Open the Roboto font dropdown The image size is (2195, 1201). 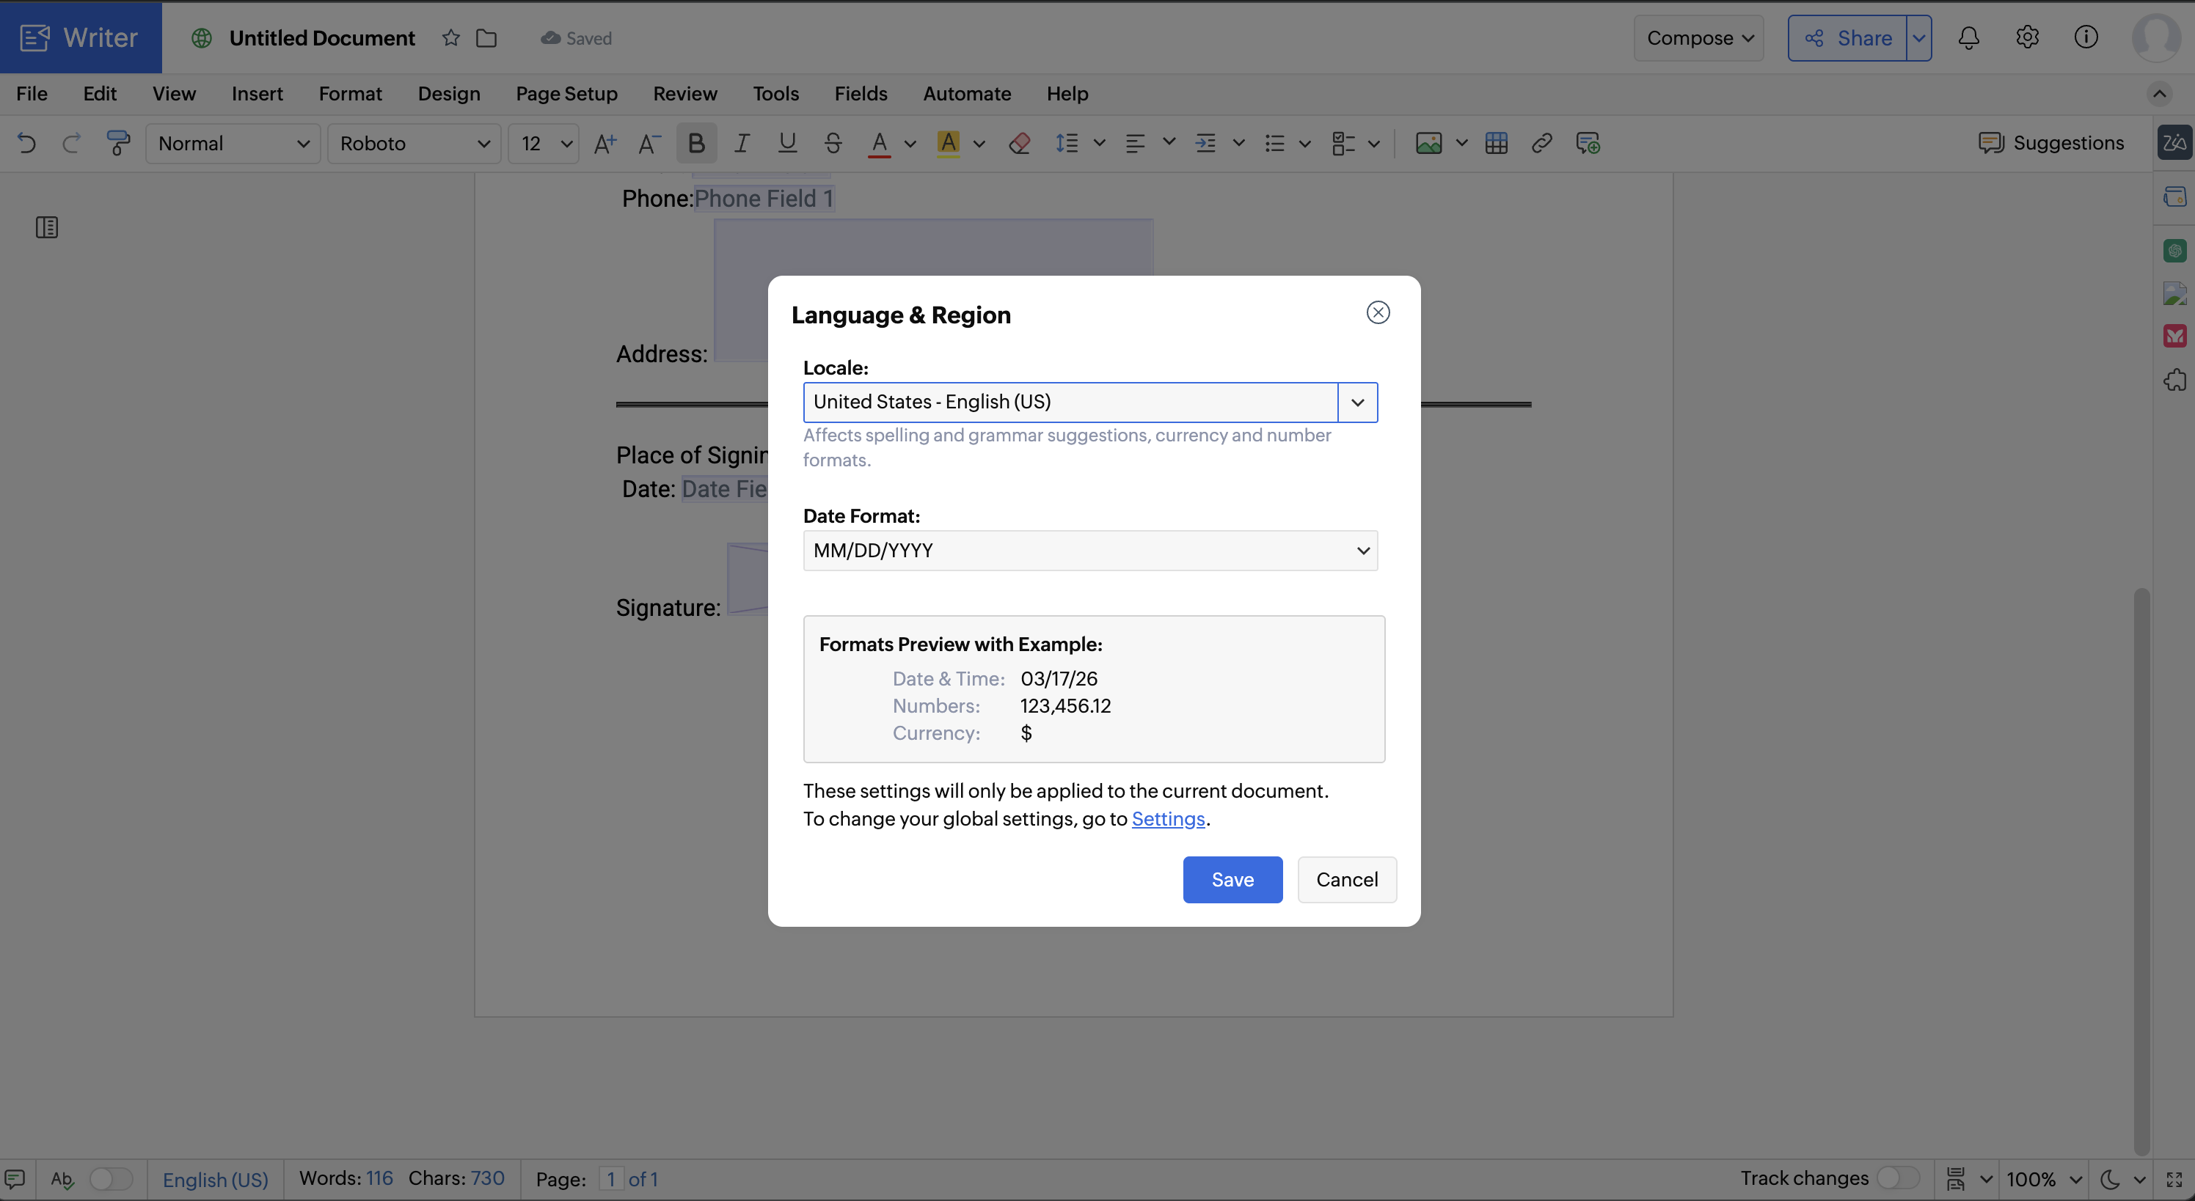pyautogui.click(x=414, y=143)
